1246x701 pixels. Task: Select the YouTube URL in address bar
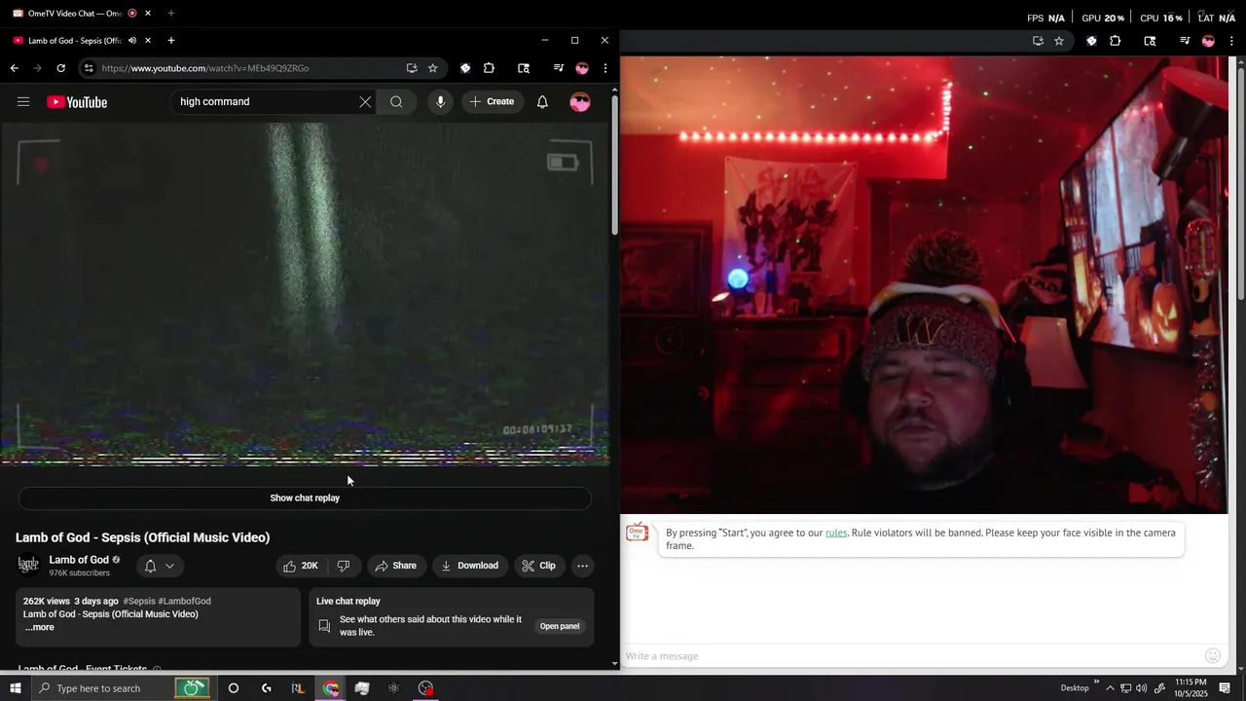pos(205,68)
